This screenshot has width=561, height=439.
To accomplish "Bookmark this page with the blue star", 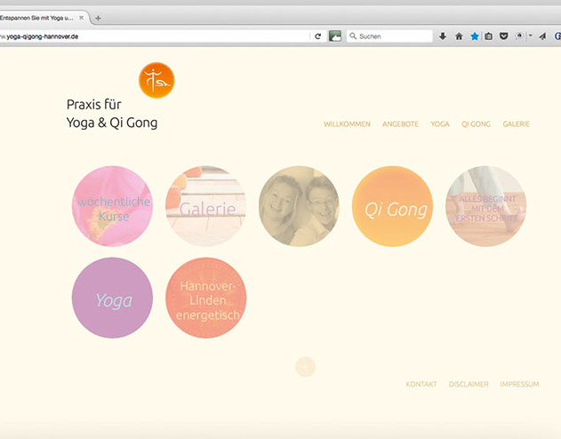I will click(475, 36).
